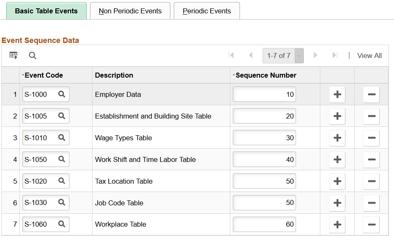Select the Basic Table Events tab

click(46, 11)
